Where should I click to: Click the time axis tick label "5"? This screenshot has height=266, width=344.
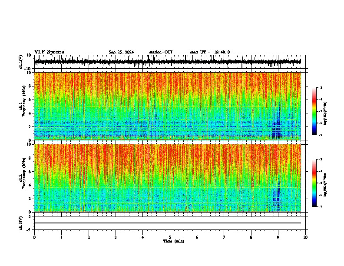point(170,237)
